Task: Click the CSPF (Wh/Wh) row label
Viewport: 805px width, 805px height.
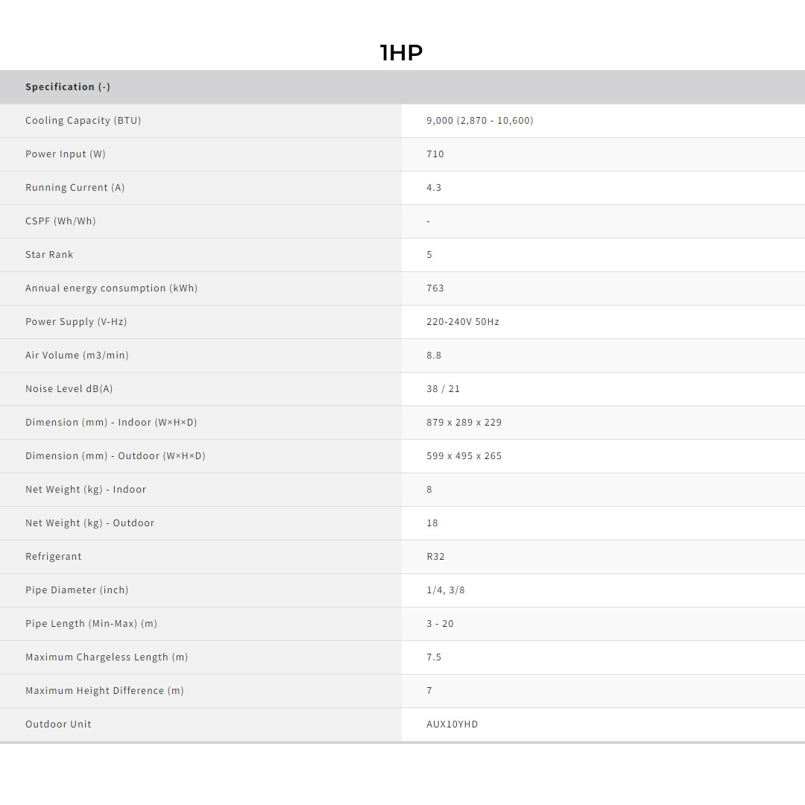Action: [x=60, y=221]
